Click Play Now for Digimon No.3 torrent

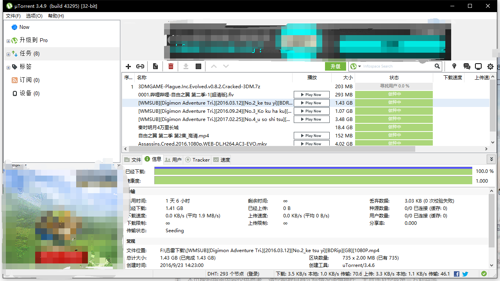pos(312,111)
